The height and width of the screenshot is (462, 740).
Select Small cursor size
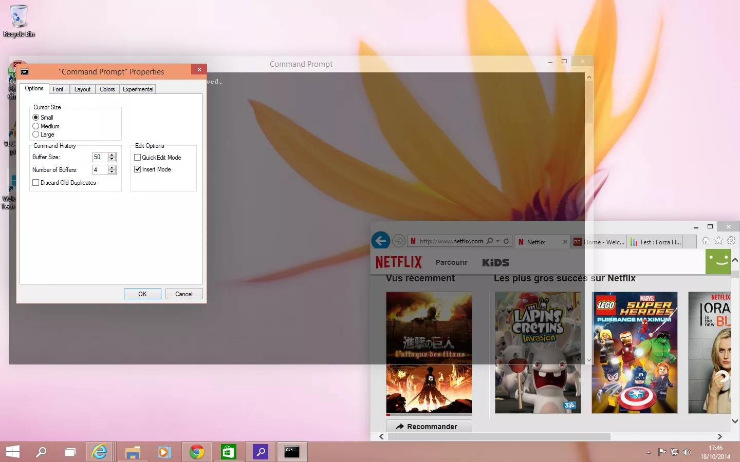[x=36, y=118]
